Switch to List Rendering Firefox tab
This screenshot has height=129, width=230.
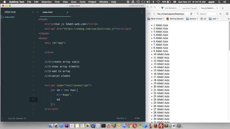click(169, 8)
